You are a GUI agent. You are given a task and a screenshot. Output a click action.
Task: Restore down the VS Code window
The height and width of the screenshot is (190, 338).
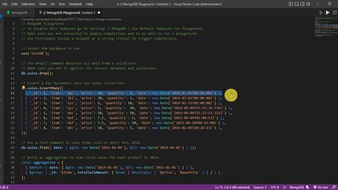click(x=329, y=4)
